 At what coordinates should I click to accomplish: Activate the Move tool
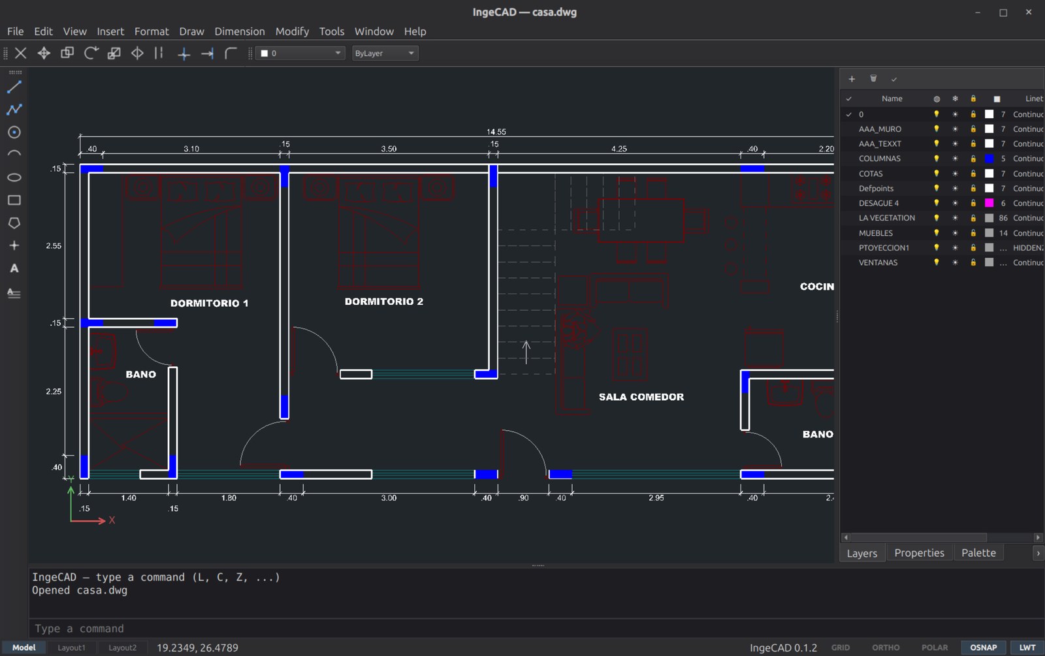coord(44,53)
